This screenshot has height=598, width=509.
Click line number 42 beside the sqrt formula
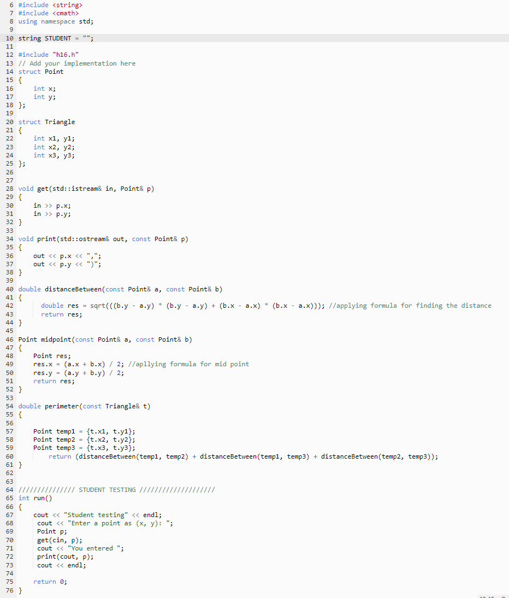pos(9,306)
